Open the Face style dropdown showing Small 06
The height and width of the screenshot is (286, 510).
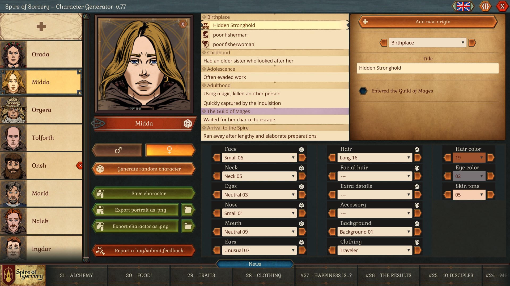(x=259, y=158)
